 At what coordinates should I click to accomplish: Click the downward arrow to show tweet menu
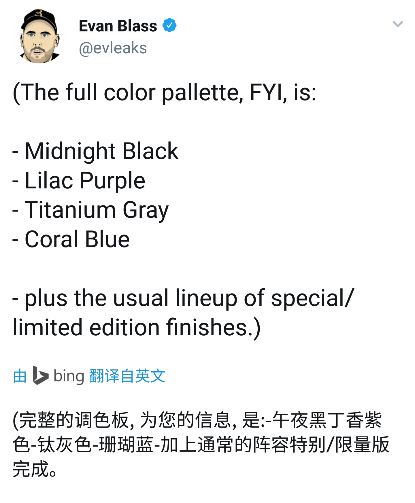click(x=398, y=24)
